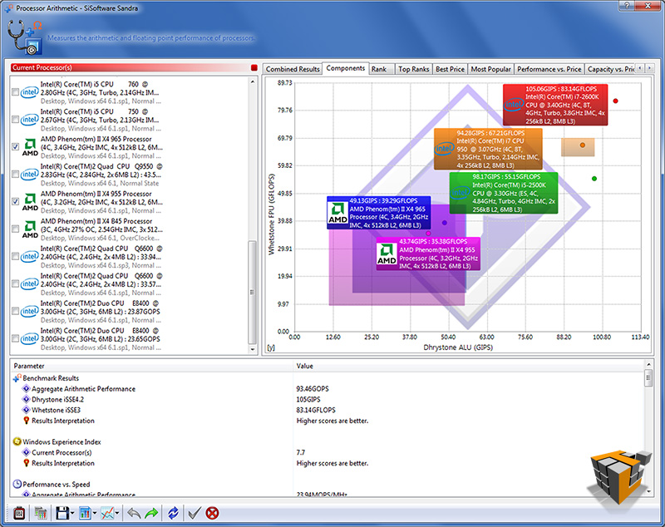The image size is (665, 527).
Task: Click the AMD logo of Phenom II X4 965 list row
Action: 30,147
